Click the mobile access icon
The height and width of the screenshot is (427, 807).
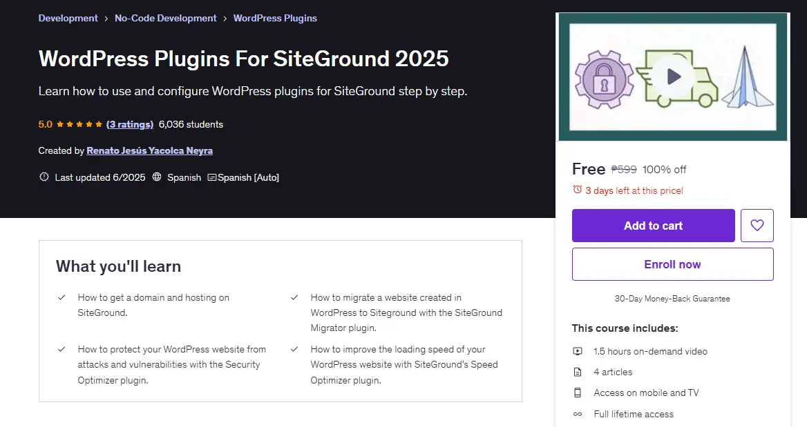578,393
